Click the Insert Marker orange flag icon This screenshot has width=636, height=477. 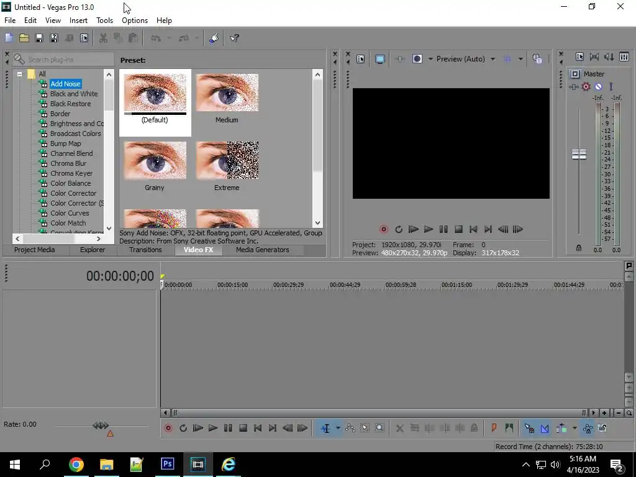coord(494,428)
